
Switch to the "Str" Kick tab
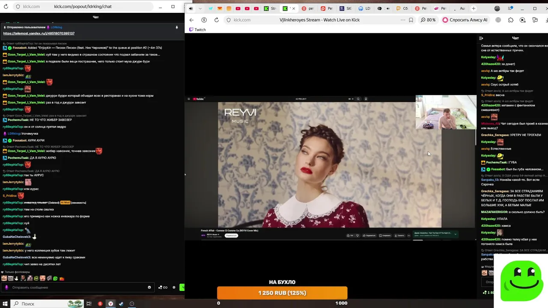270,9
